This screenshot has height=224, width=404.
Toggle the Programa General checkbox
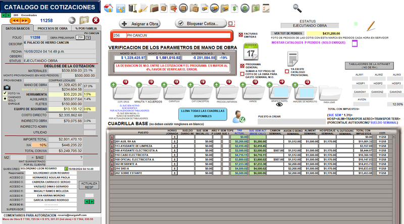(242, 66)
